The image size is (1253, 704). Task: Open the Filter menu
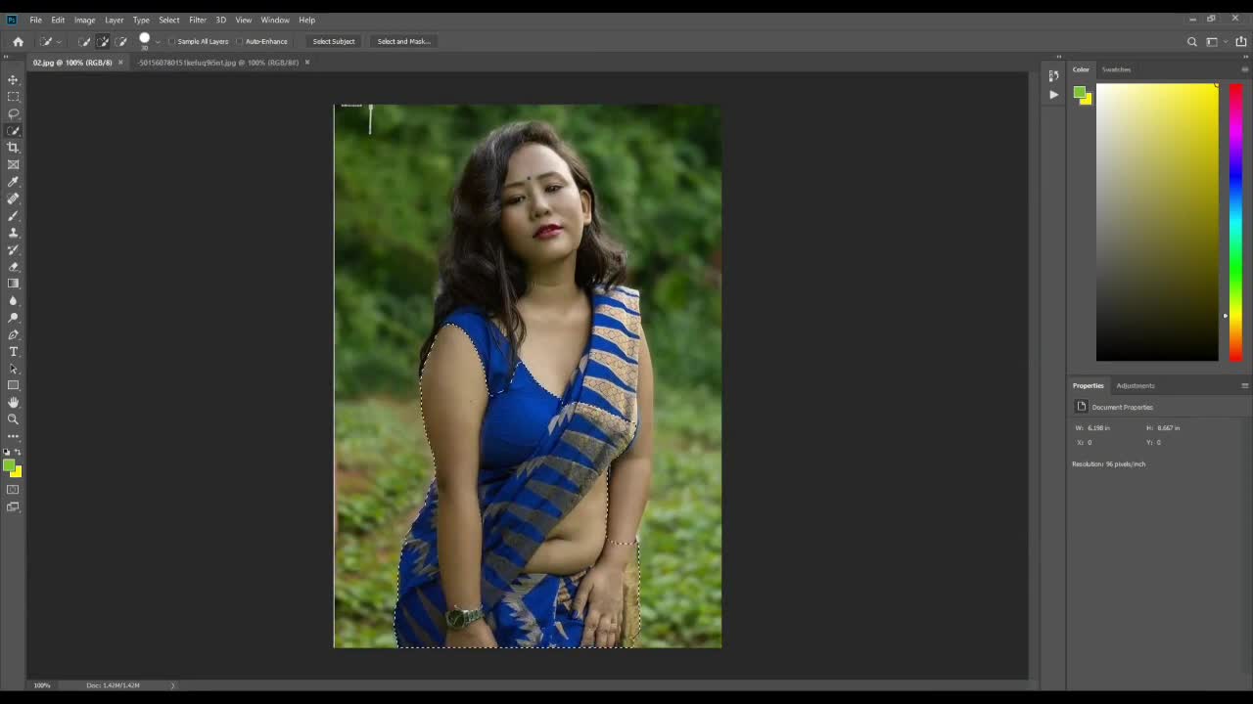pyautogui.click(x=198, y=20)
